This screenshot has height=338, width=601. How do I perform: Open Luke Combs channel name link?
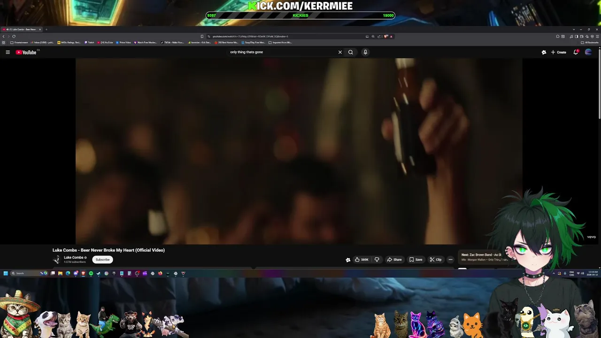point(73,258)
